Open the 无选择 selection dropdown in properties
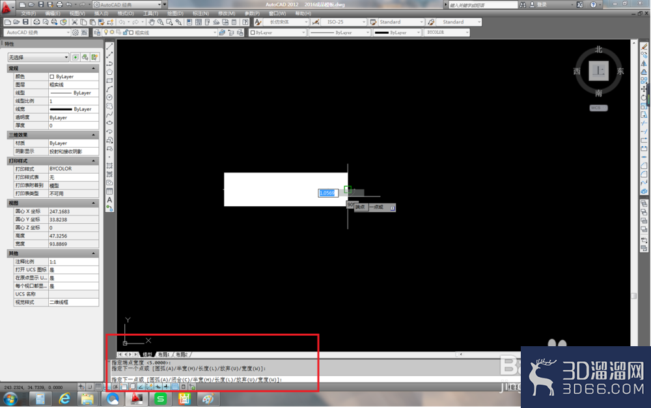Image resolution: width=651 pixels, height=408 pixels. pyautogui.click(x=38, y=57)
